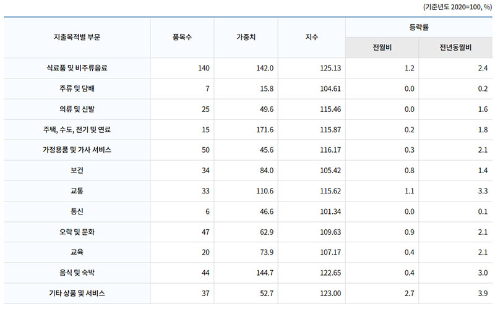This screenshot has width=495, height=309.
Task: Click weight value 15.8
Action: pyautogui.click(x=267, y=88)
